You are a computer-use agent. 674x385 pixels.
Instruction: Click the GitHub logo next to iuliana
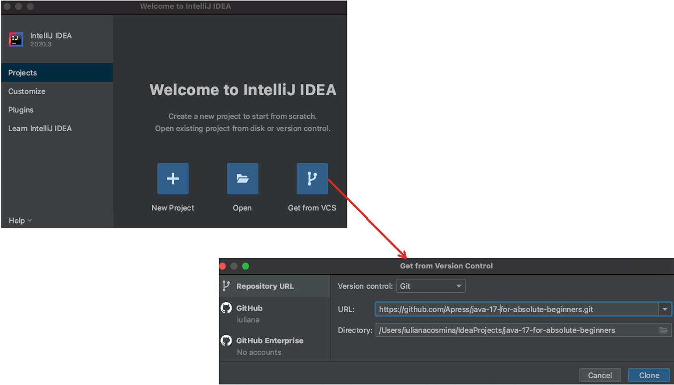pyautogui.click(x=226, y=308)
